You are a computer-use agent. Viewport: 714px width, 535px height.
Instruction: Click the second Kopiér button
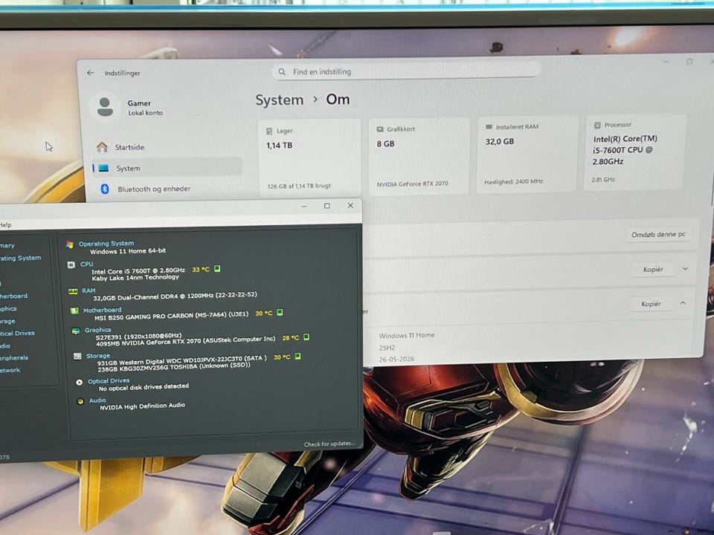651,303
